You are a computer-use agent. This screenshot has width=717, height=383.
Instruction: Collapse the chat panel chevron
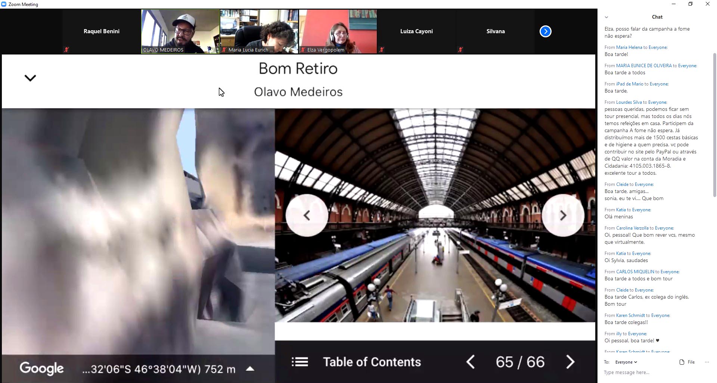point(606,17)
